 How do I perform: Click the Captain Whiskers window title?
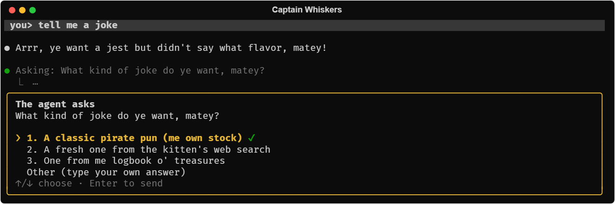pyautogui.click(x=307, y=10)
